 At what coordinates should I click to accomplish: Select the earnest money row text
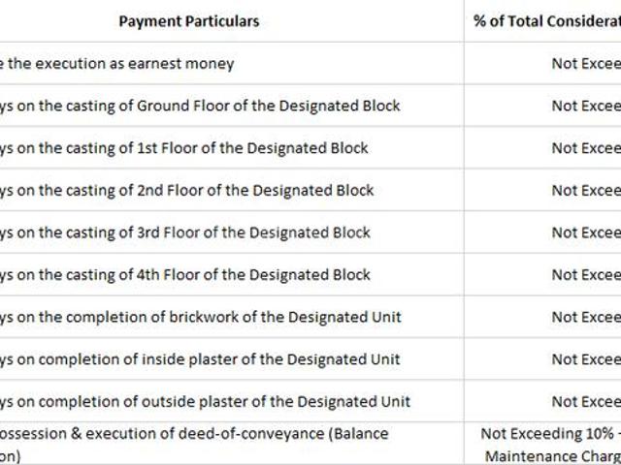tap(116, 64)
